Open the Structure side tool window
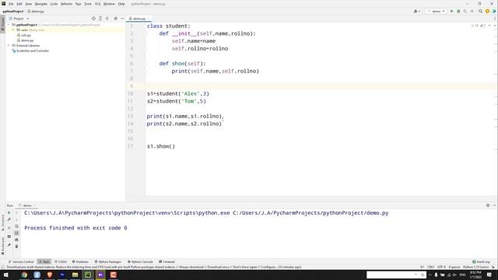498x280 pixels. pos(3,222)
